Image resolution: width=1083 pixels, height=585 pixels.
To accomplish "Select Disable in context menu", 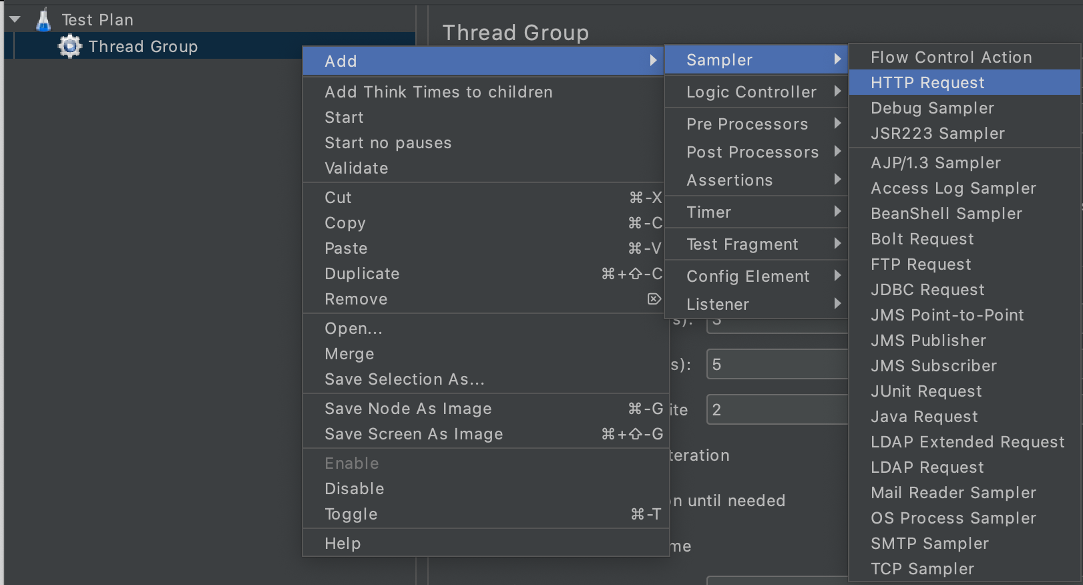I will point(486,488).
